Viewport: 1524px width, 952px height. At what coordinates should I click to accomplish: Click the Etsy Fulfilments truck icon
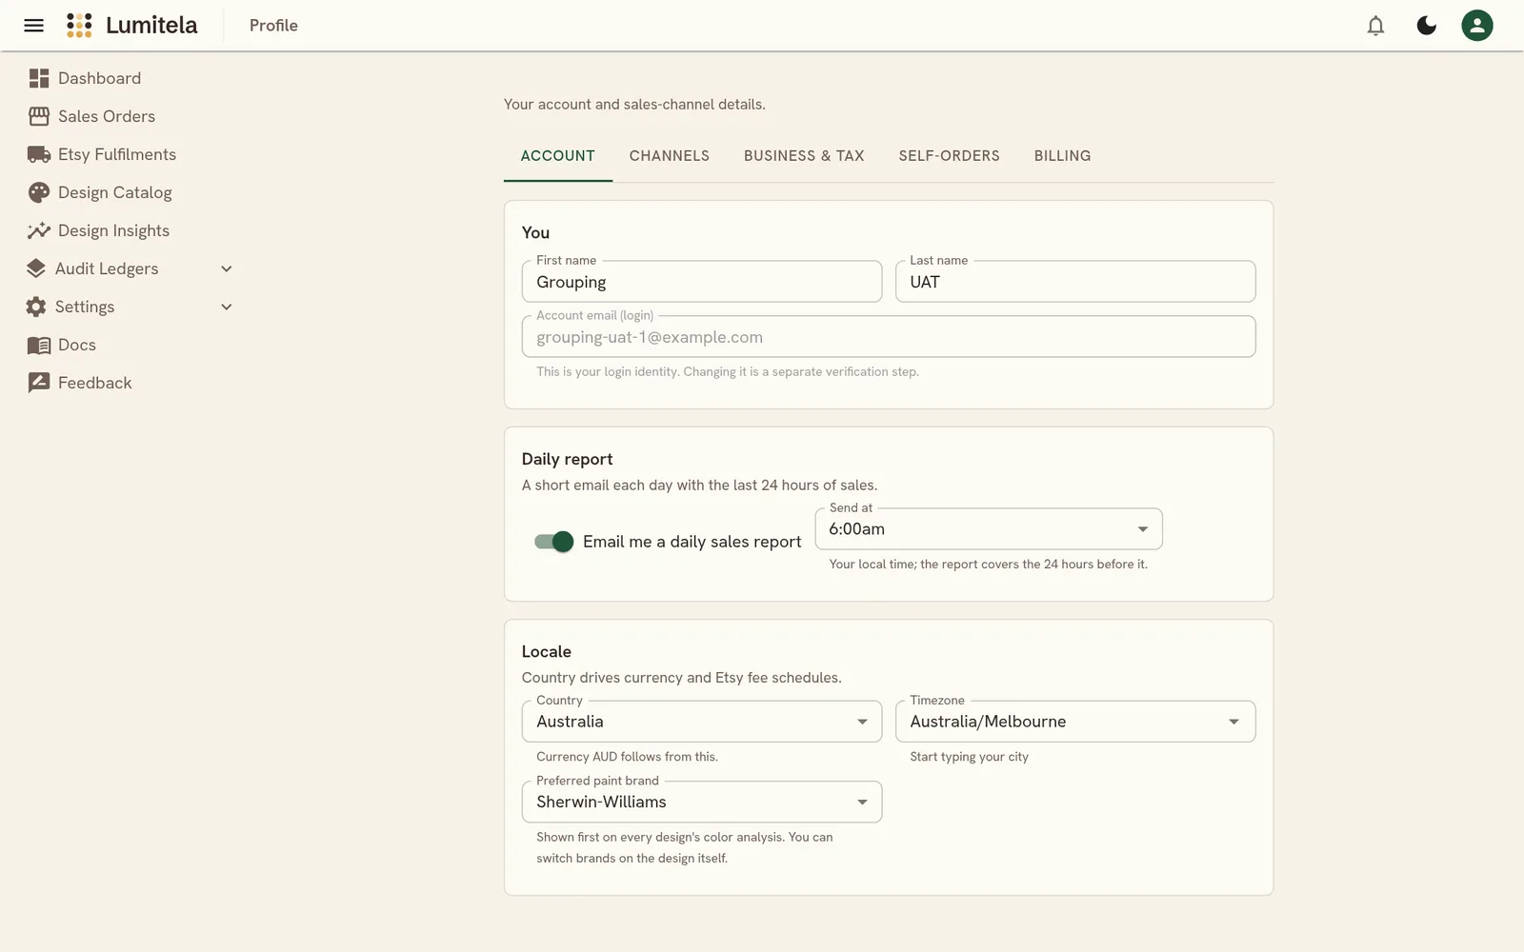[x=39, y=154]
